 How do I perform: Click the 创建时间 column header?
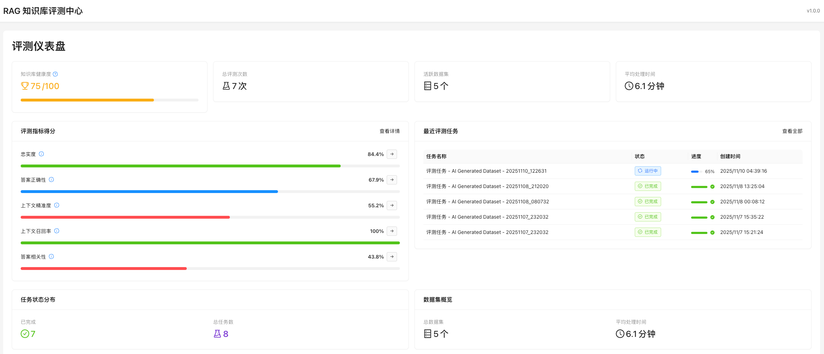[x=730, y=156]
